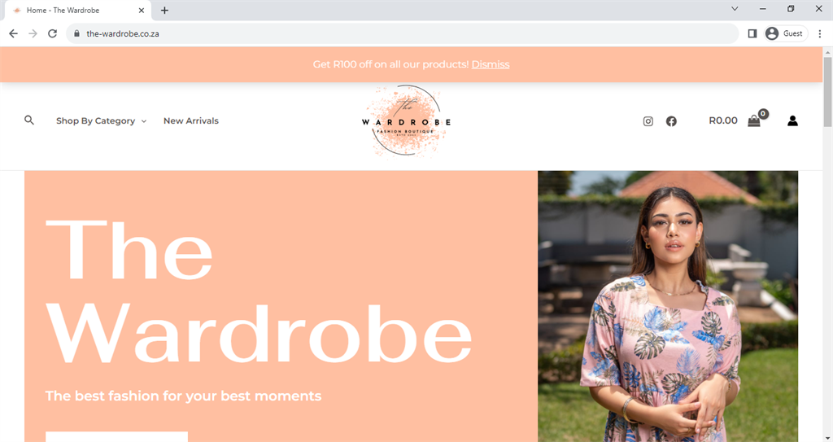Open the Facebook page icon
This screenshot has height=442, width=833.
click(x=671, y=121)
